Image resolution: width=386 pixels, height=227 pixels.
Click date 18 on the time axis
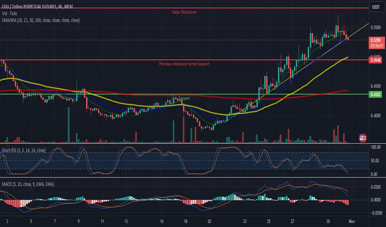click(186, 221)
